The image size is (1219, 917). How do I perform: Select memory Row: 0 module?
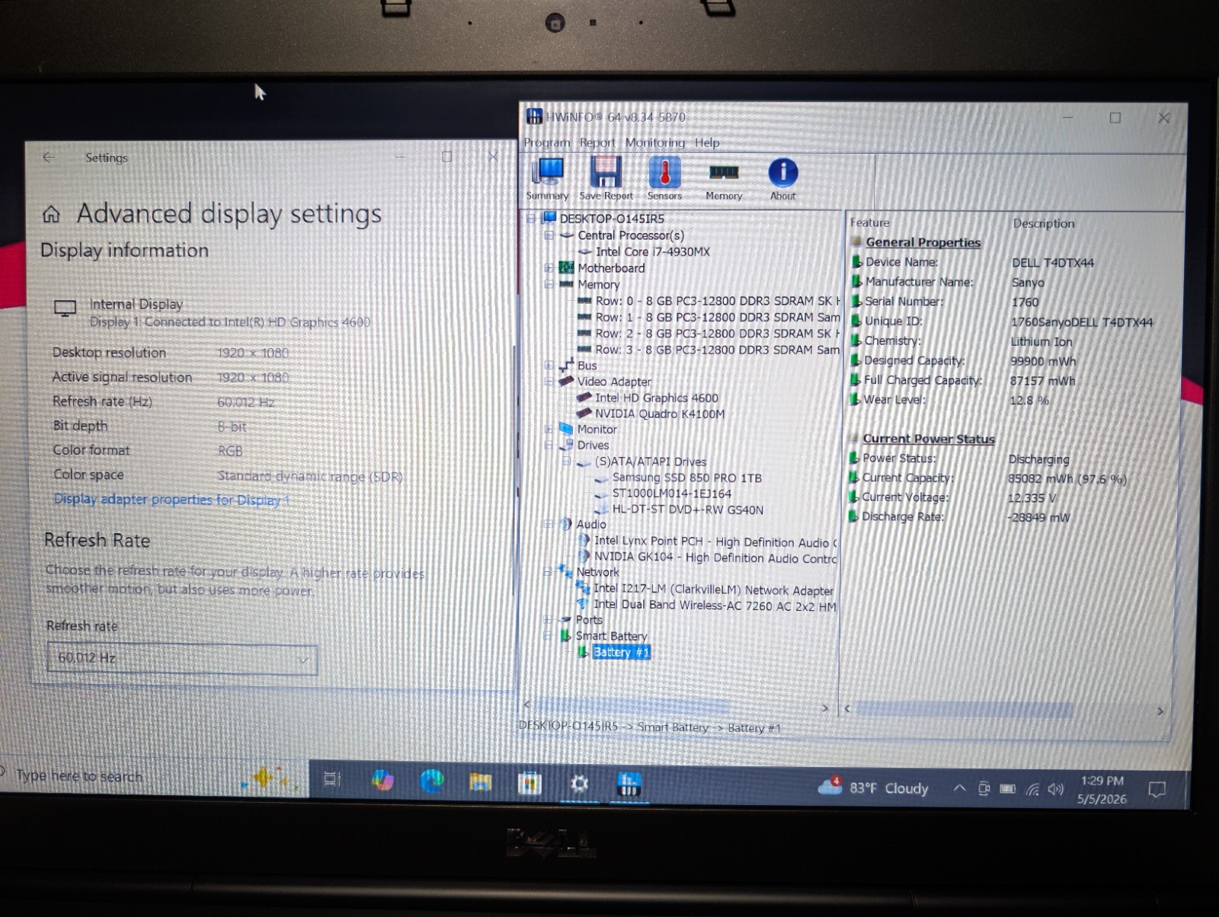pyautogui.click(x=718, y=301)
